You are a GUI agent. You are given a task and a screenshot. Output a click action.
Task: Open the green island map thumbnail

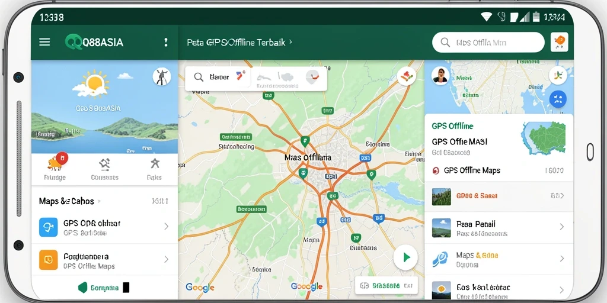pos(543,138)
